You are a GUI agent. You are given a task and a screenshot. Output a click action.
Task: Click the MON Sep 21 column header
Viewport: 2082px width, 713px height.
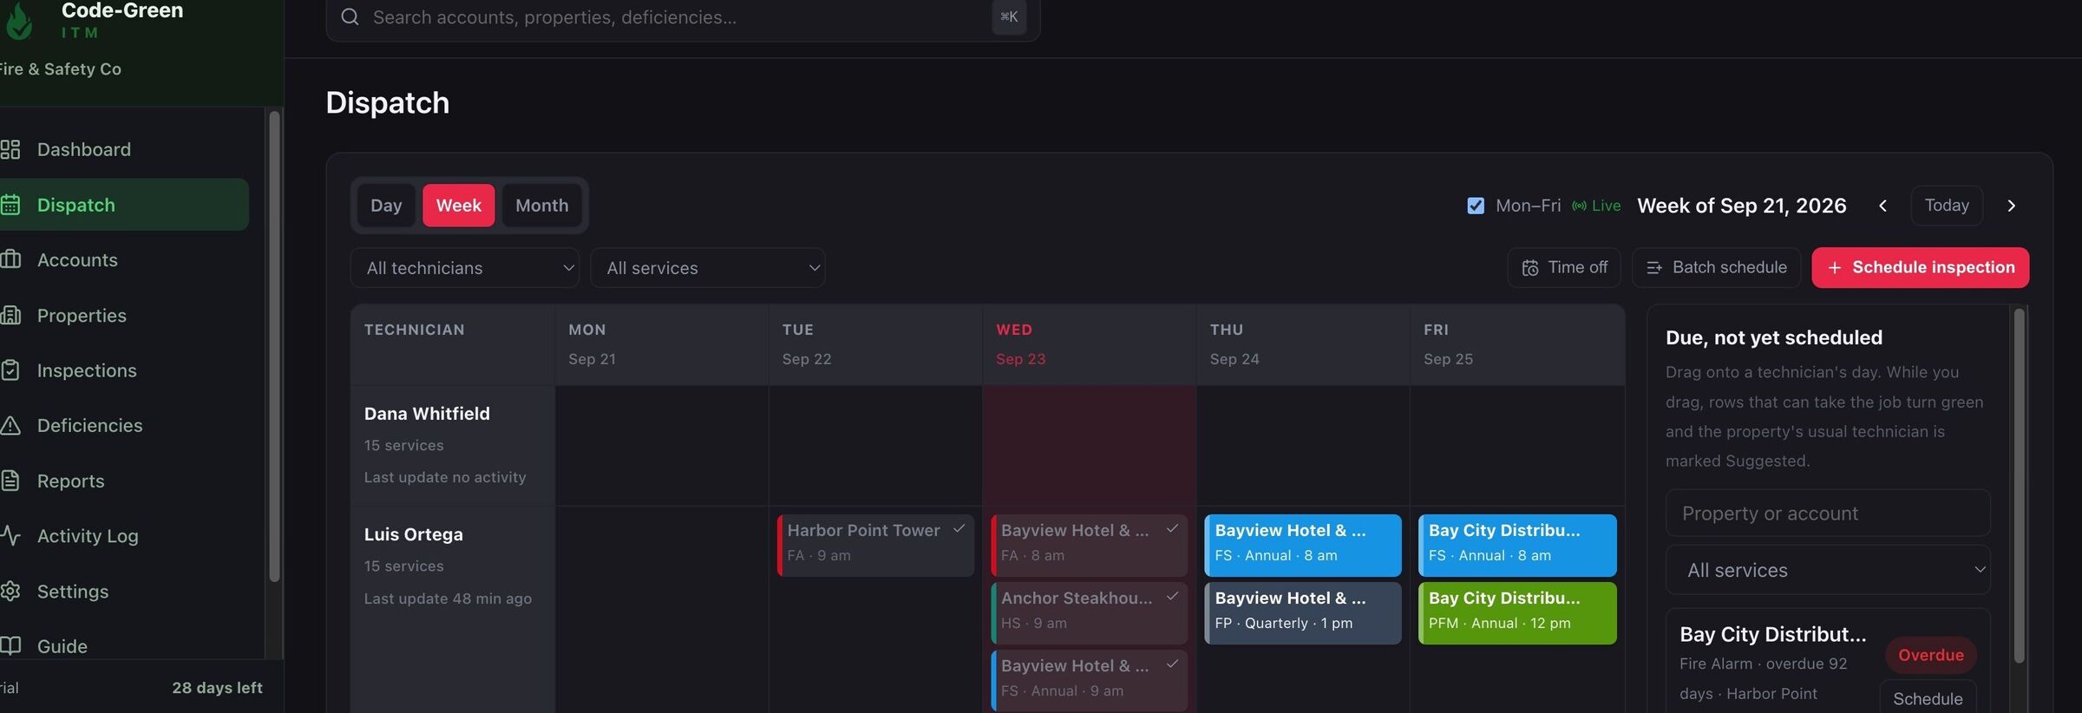click(x=662, y=344)
